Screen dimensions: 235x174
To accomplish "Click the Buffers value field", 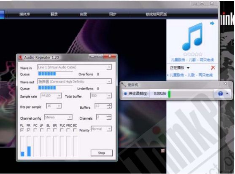I will pyautogui.click(x=101, y=106).
